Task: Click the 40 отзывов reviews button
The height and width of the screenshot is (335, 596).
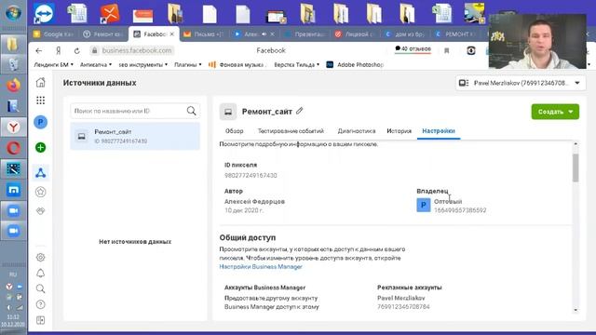Action: (413, 49)
